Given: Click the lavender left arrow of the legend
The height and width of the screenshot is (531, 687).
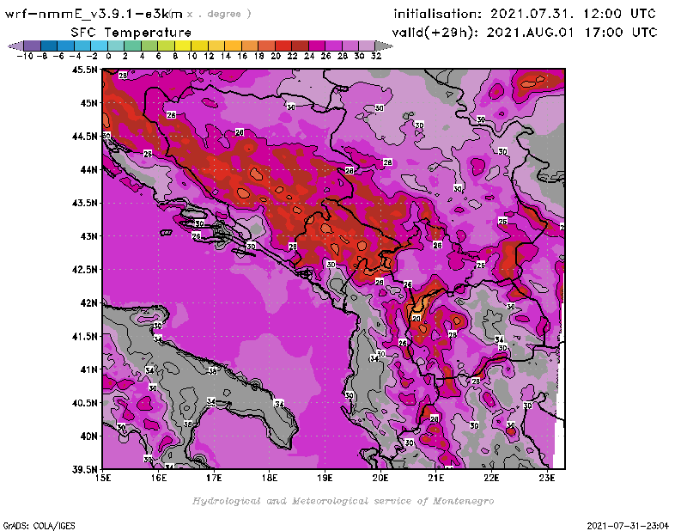Looking at the screenshot, I should pos(15,46).
